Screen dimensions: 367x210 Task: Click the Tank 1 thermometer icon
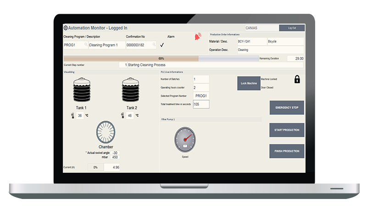(x=72, y=116)
